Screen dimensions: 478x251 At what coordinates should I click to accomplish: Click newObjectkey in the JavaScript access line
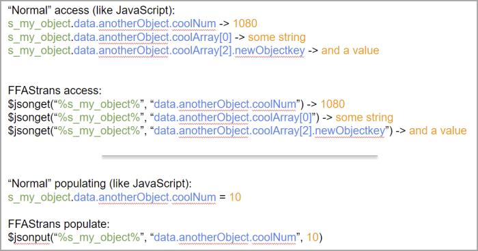point(270,50)
